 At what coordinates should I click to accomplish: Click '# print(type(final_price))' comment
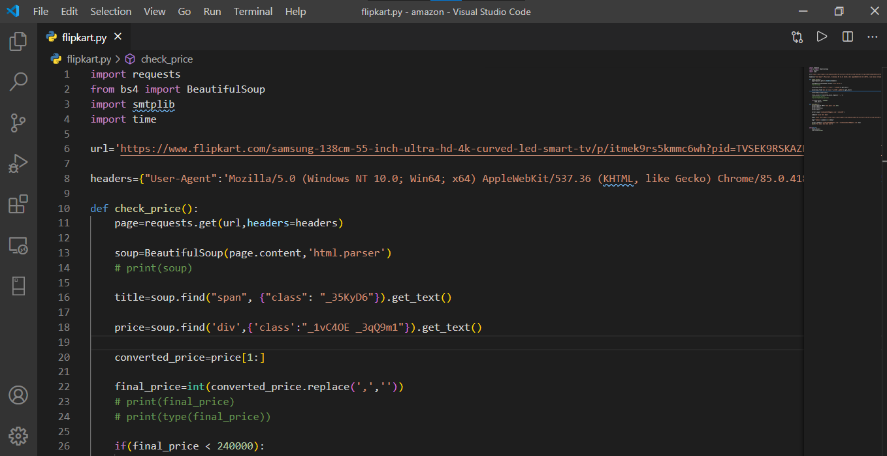[193, 417]
